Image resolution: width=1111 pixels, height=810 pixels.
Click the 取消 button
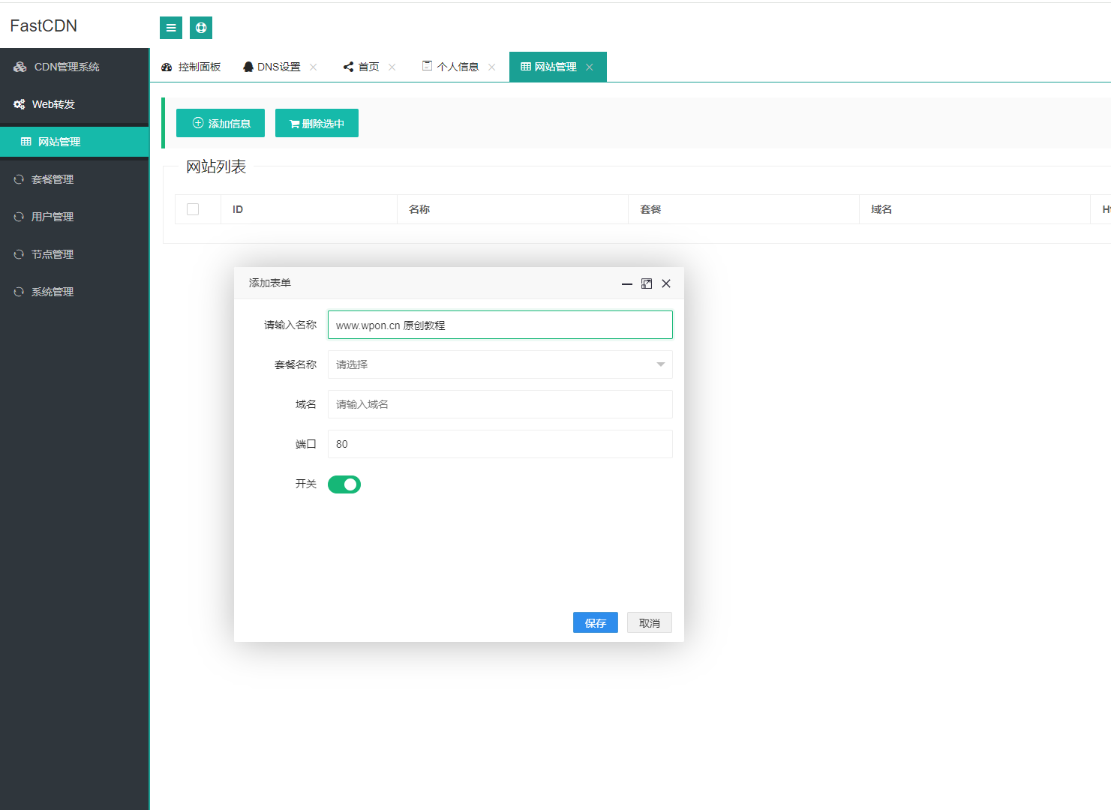click(649, 622)
